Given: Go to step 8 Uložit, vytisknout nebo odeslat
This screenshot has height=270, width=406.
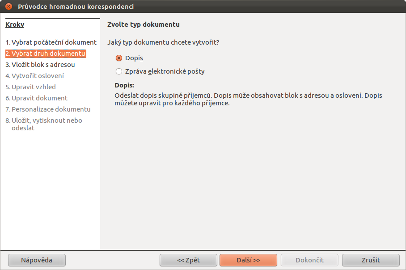Looking at the screenshot, I should pos(44,124).
